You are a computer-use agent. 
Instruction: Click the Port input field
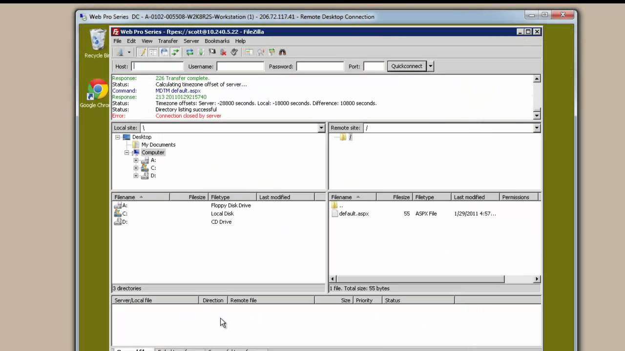click(x=374, y=66)
